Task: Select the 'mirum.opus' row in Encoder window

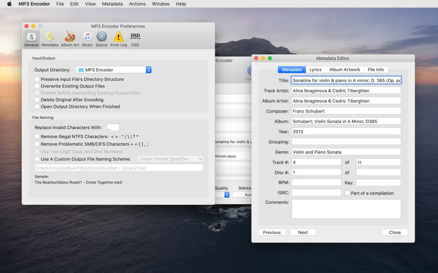Action: tap(233, 156)
